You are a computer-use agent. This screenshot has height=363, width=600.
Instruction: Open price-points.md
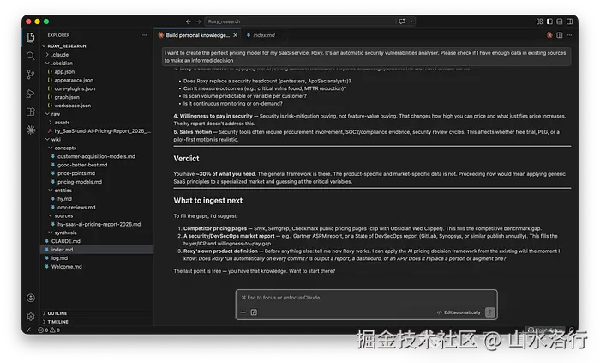click(x=97, y=173)
